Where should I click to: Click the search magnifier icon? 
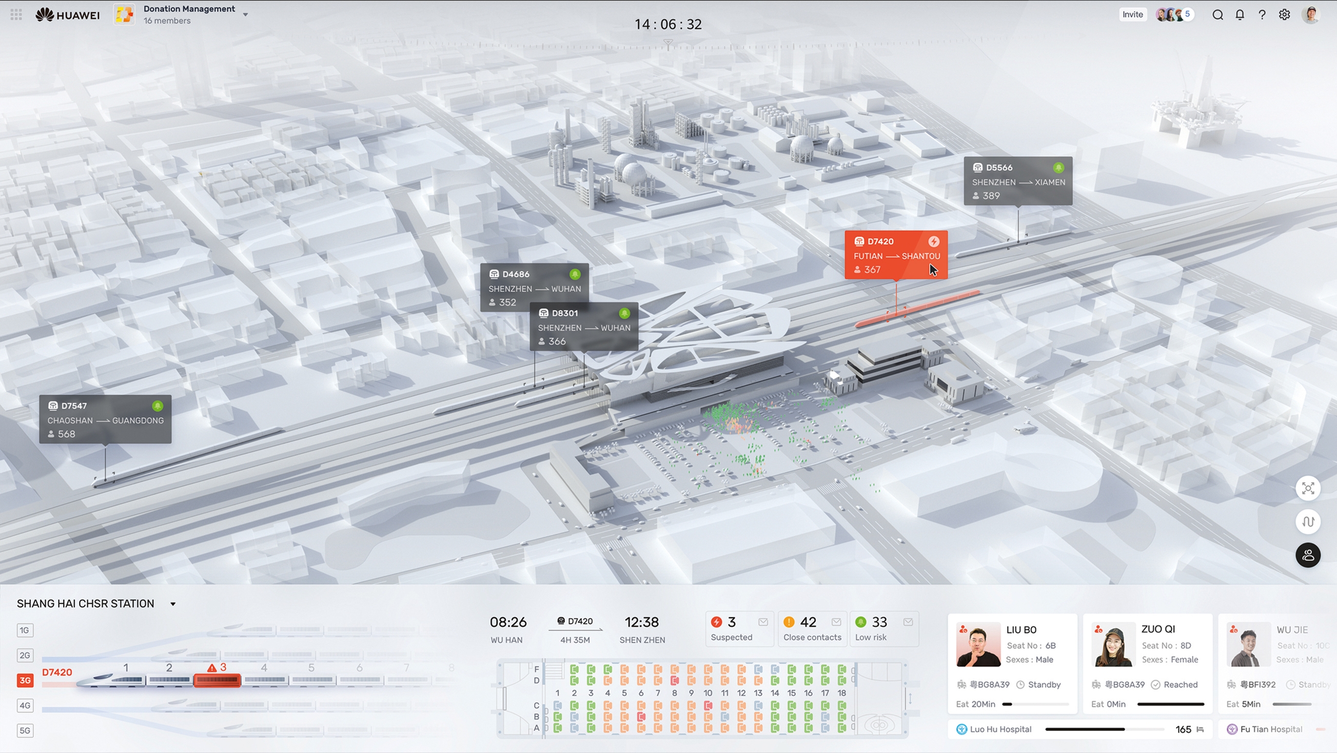pyautogui.click(x=1217, y=14)
